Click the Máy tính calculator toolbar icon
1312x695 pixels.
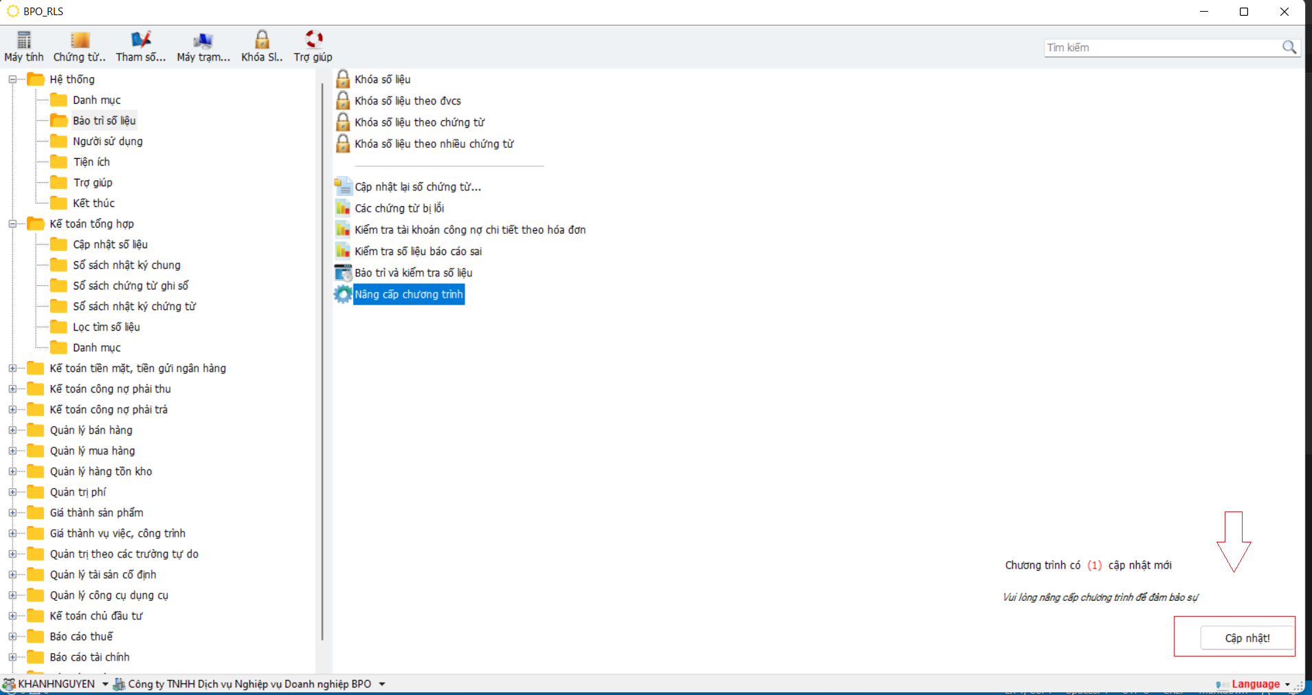click(x=24, y=40)
